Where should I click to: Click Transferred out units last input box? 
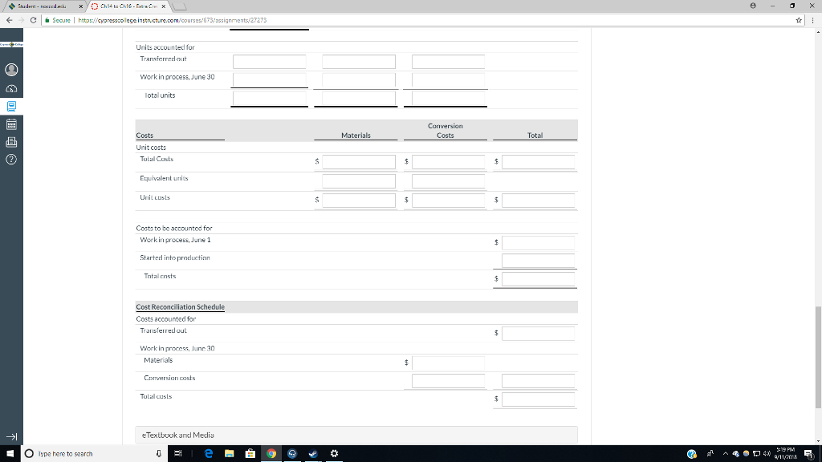(448, 61)
